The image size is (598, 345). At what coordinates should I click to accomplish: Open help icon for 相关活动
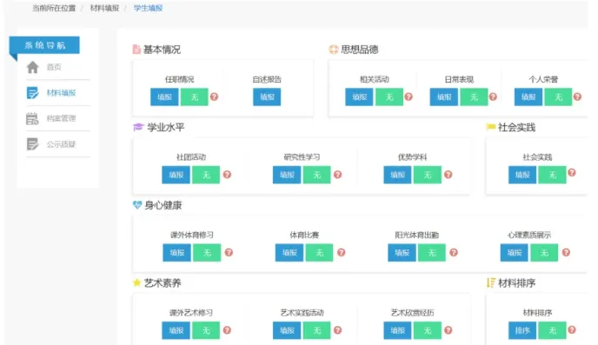click(x=409, y=96)
